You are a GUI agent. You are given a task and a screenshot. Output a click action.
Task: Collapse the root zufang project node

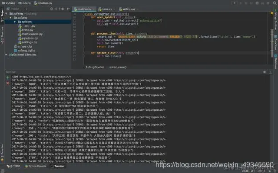click(x=7, y=13)
